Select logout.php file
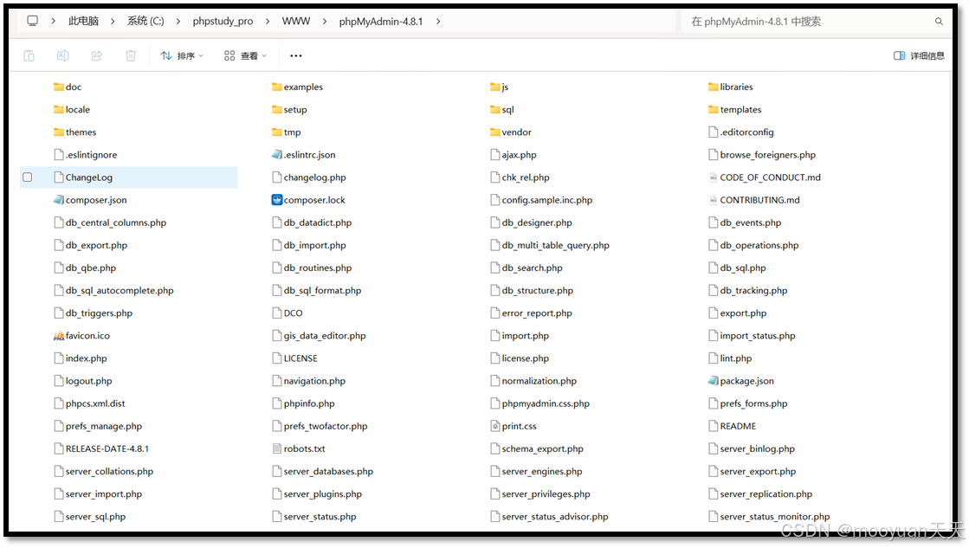Screen dimensions: 969x548 pos(83,381)
